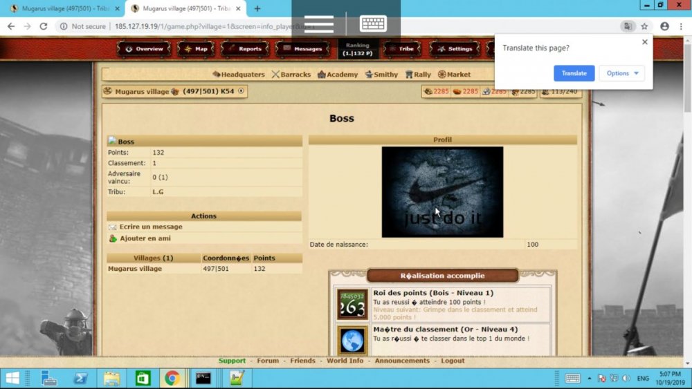Close the translate popup
Screen dimensions: 692x389
coord(645,42)
